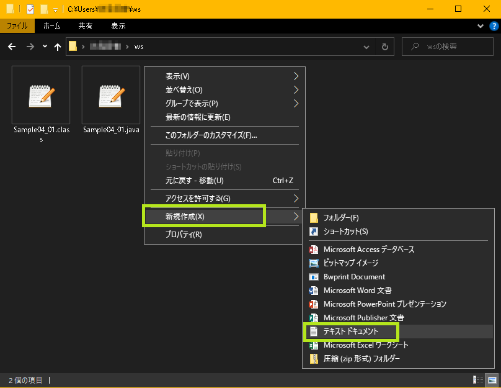Open the help question mark icon
This screenshot has width=501, height=388.
(494, 26)
